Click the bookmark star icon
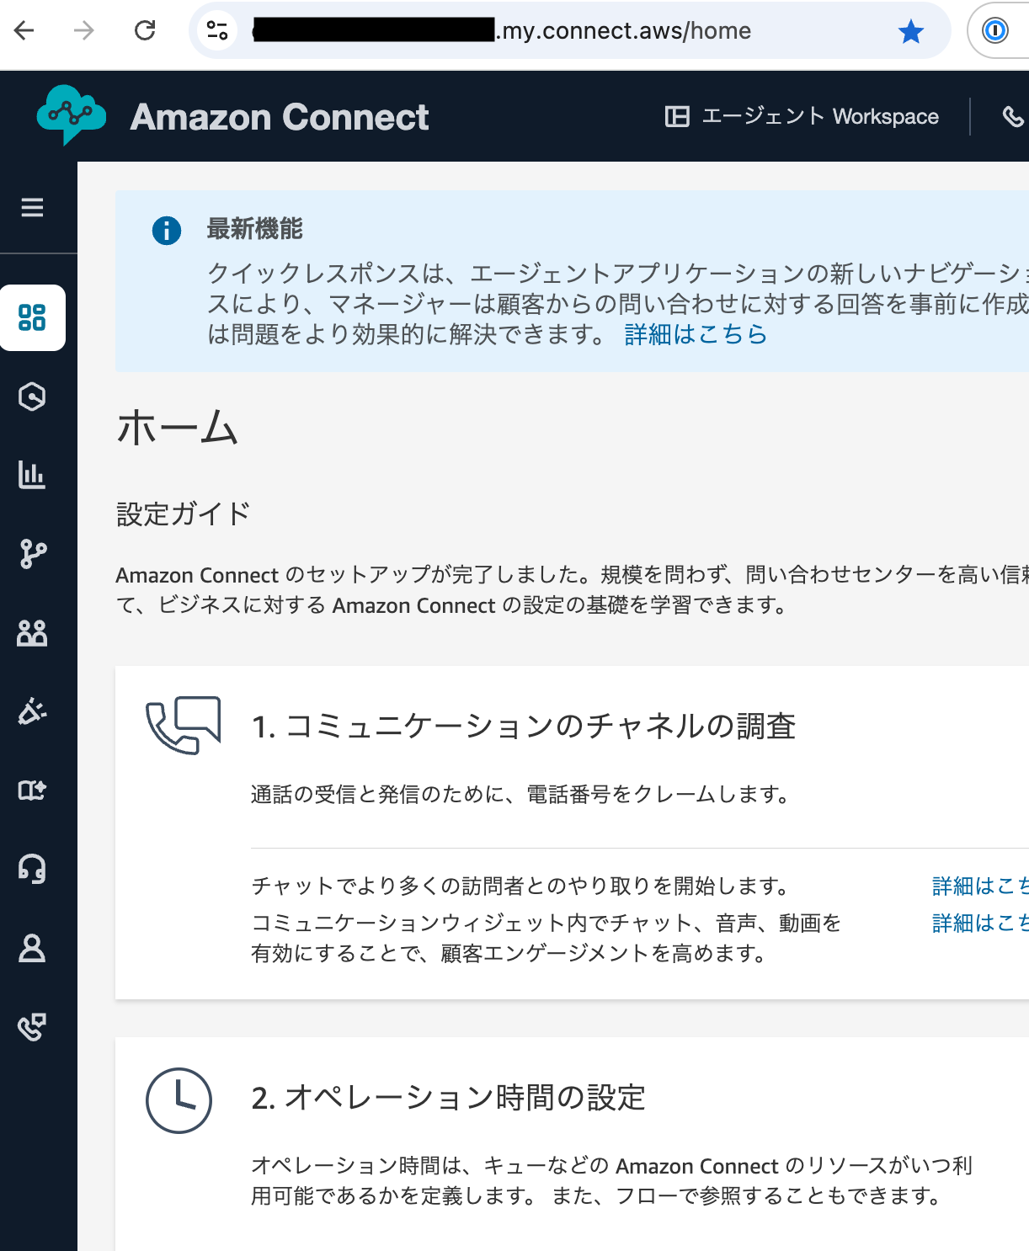The width and height of the screenshot is (1029, 1251). pos(911,32)
